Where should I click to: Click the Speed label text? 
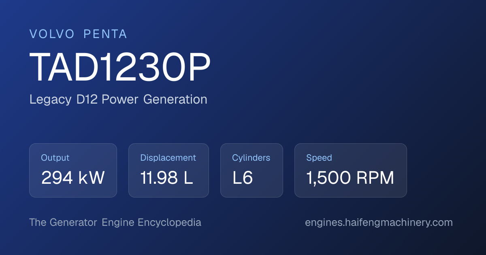(319, 158)
